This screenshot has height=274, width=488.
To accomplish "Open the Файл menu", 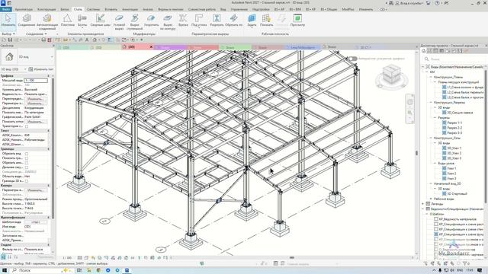I will point(6,9).
